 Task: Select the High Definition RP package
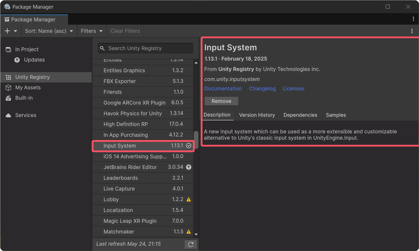(143, 124)
